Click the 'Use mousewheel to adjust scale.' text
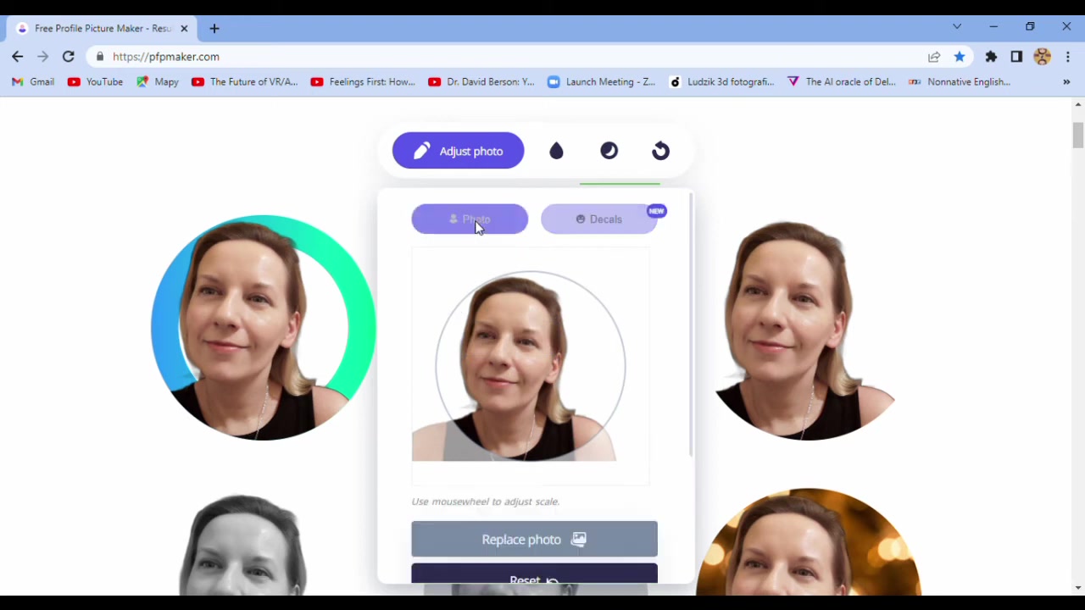 pos(486,502)
